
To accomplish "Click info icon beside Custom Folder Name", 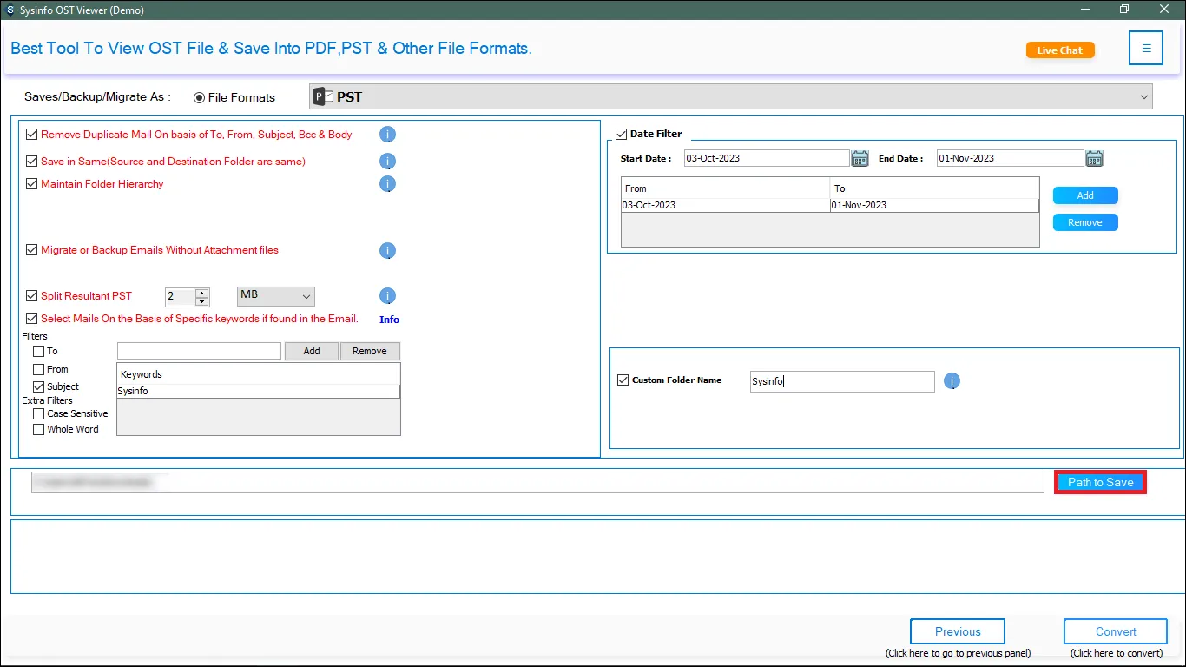I will pyautogui.click(x=952, y=381).
